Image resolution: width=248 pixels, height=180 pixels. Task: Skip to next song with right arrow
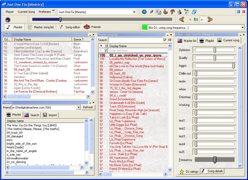coord(210,20)
